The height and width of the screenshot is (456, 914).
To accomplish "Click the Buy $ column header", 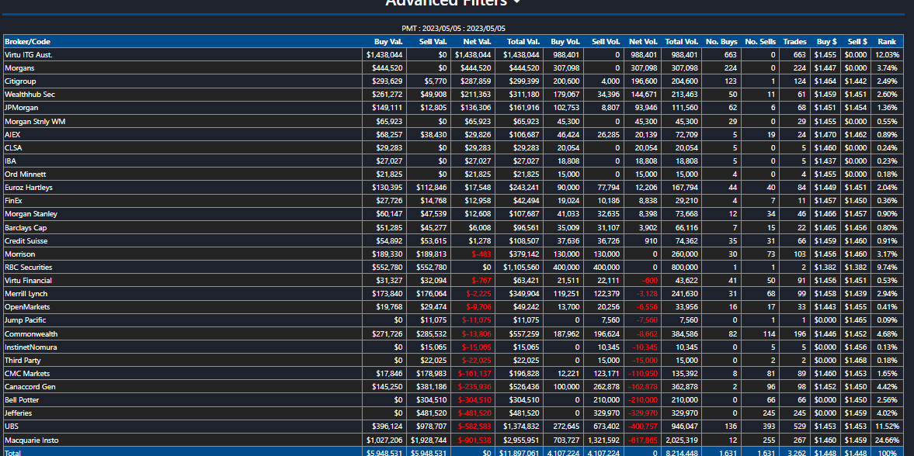I will pyautogui.click(x=827, y=41).
